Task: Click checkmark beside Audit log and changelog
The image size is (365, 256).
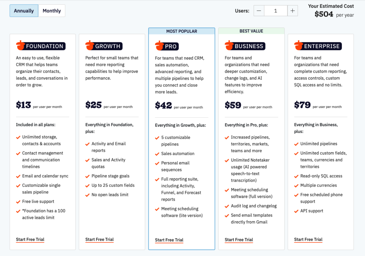Action: coord(227,206)
